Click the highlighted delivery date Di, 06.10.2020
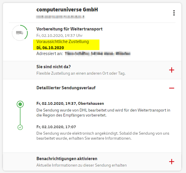Image resolution: width=186 pixels, height=173 pixels. coord(50,47)
